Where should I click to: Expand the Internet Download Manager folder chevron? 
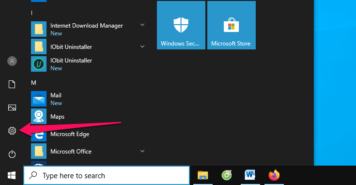(142, 25)
